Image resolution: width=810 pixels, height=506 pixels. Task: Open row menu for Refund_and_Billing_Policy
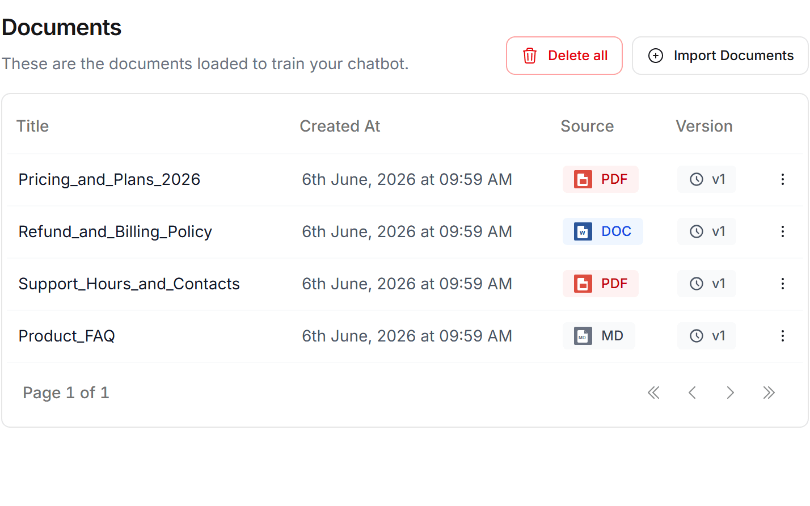pyautogui.click(x=783, y=231)
